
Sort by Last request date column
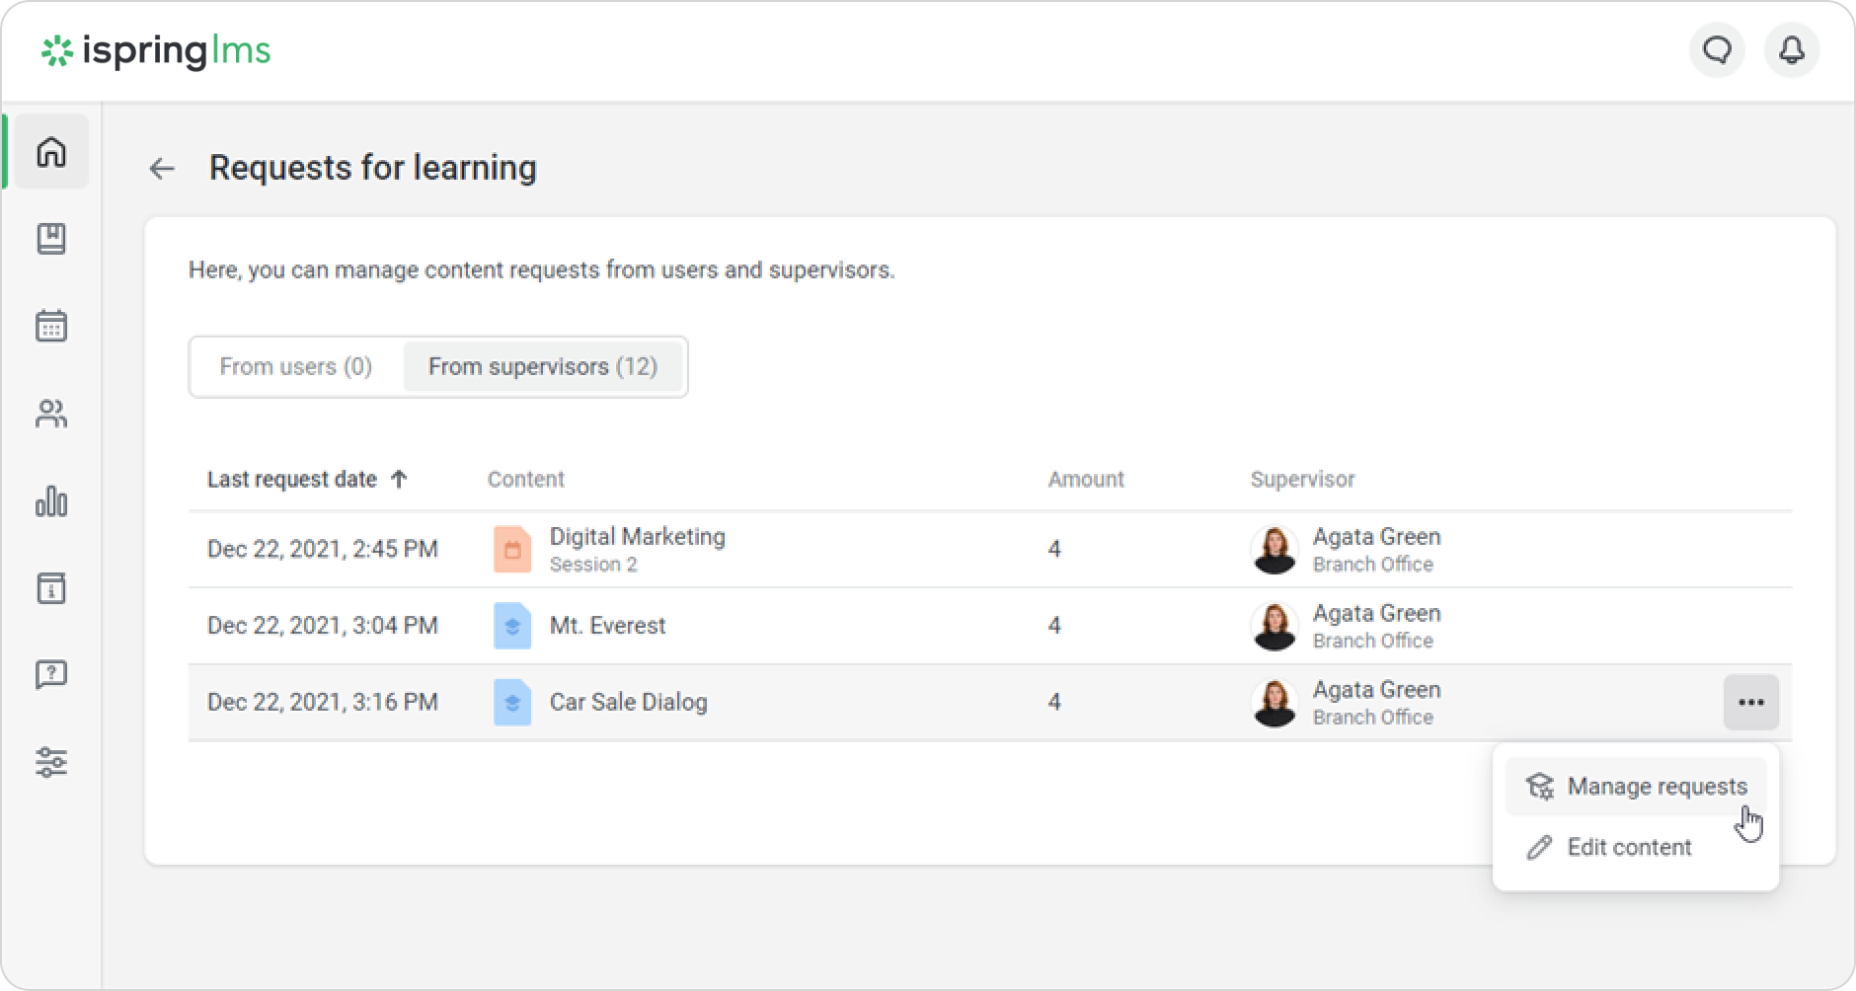(292, 480)
